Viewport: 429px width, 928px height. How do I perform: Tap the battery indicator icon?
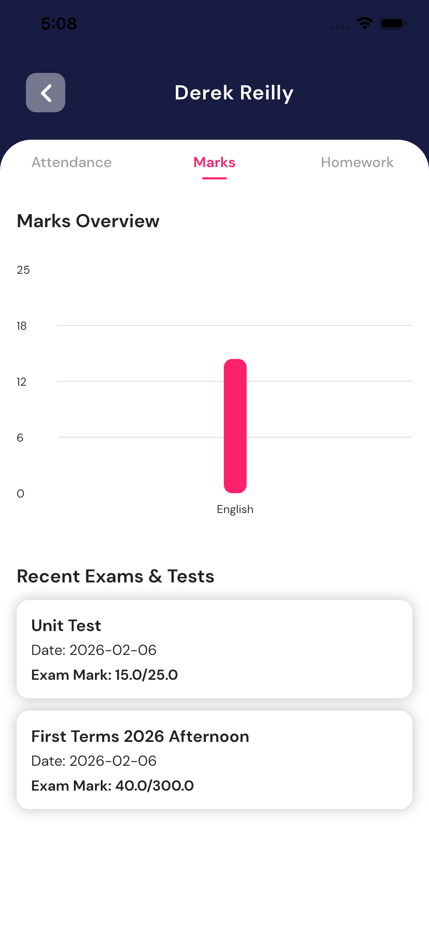393,23
